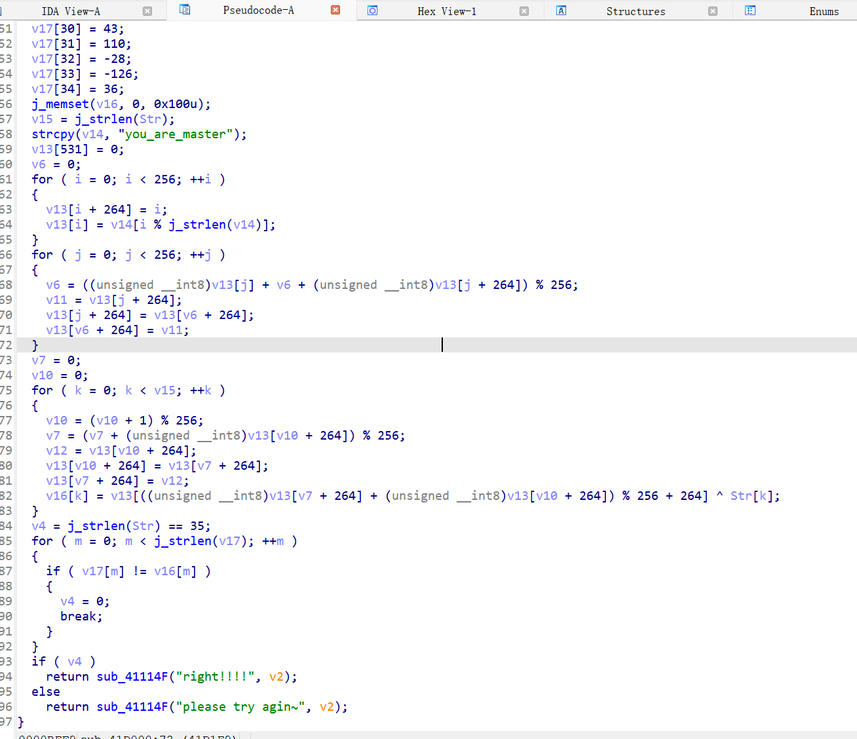Switch to the Structures tab
Screen dimensions: 857x739
click(636, 11)
